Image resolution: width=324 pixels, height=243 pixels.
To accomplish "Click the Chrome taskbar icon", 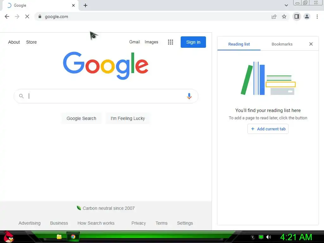I will point(73,237).
